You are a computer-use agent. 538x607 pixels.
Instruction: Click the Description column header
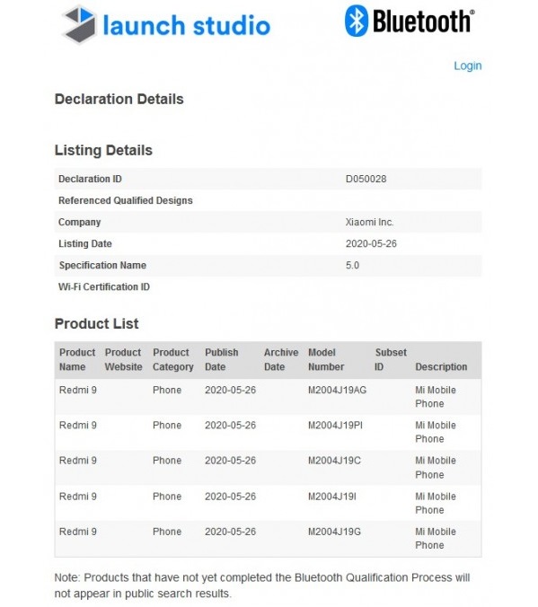click(441, 367)
